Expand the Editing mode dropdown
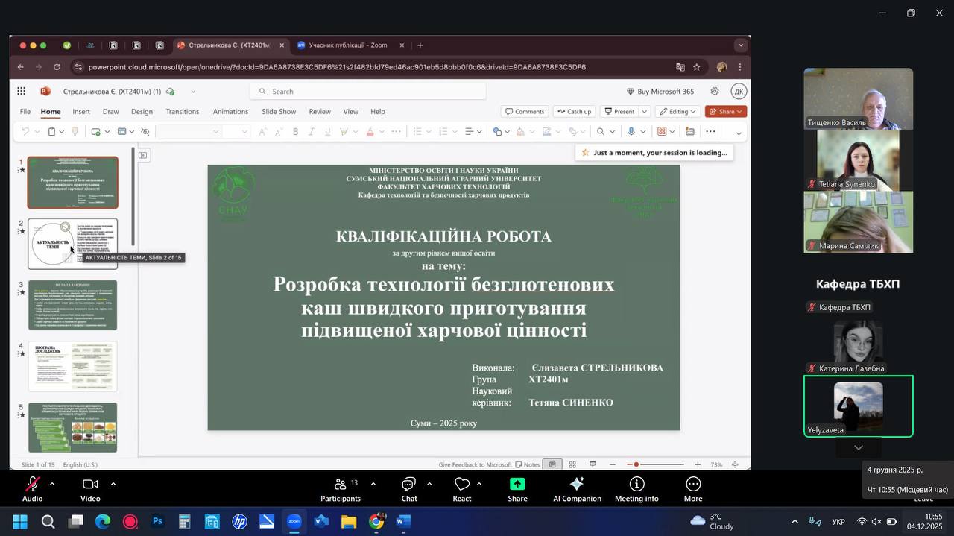The width and height of the screenshot is (954, 536). click(x=677, y=112)
